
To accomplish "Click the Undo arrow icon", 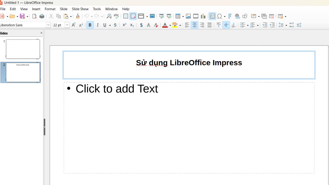I will pos(87,16).
